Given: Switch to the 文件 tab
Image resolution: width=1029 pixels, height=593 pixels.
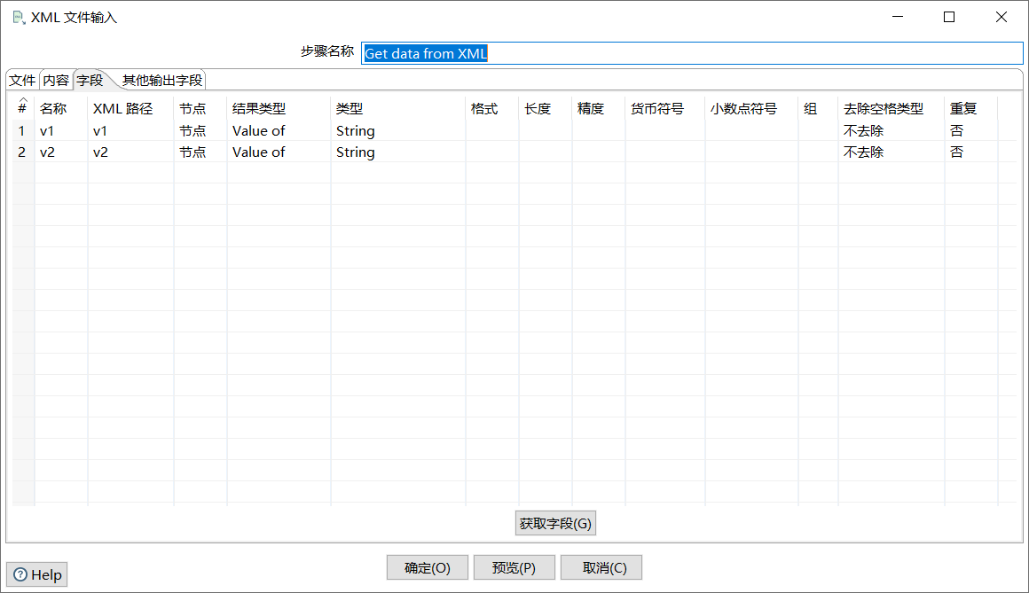Looking at the screenshot, I should click(x=21, y=79).
